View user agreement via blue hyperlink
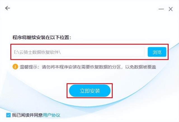Viewport: 179px width, 122px height. [51, 115]
